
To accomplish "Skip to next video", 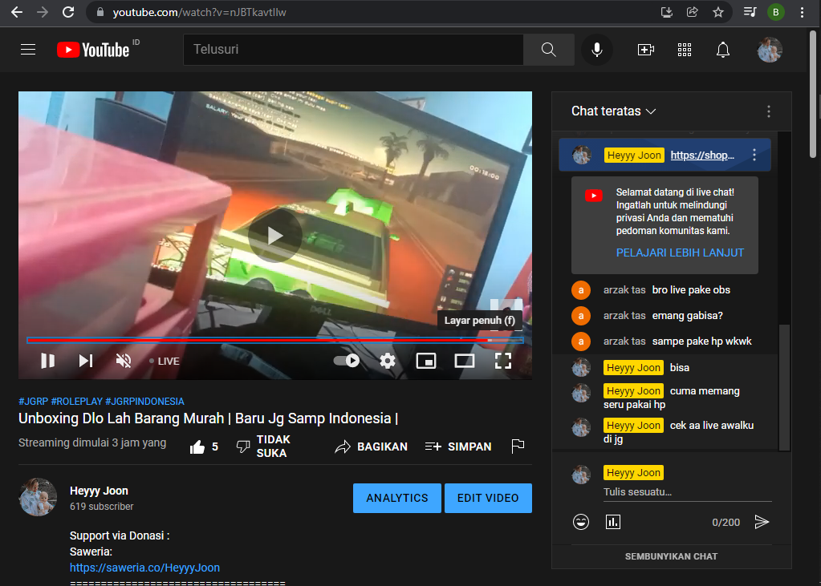I will pyautogui.click(x=85, y=361).
